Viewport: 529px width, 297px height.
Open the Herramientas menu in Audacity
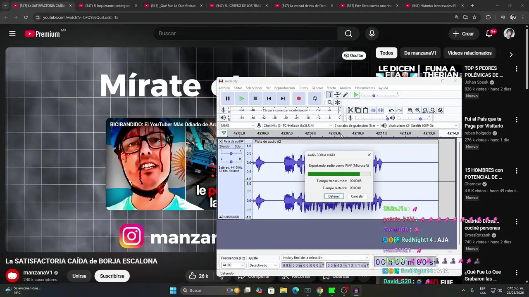coord(365,88)
